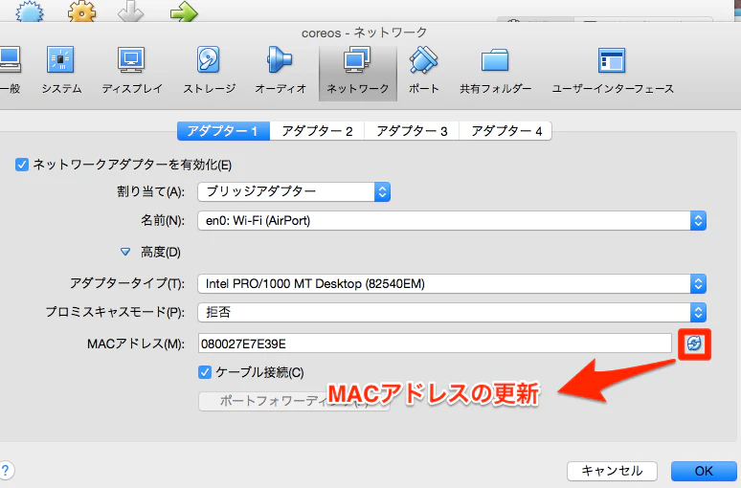741x488 pixels.
Task: Click the 割り当て(A): label
Action: [150, 191]
